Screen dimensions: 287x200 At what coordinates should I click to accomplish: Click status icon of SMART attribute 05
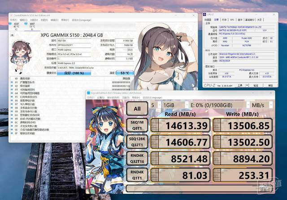tap(12, 97)
